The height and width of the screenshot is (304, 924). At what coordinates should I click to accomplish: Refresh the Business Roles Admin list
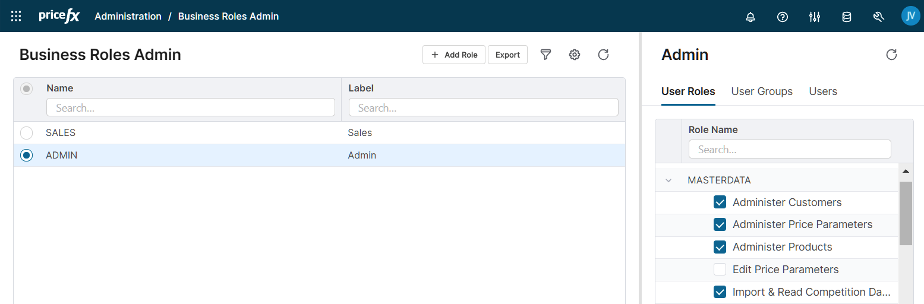coord(603,55)
